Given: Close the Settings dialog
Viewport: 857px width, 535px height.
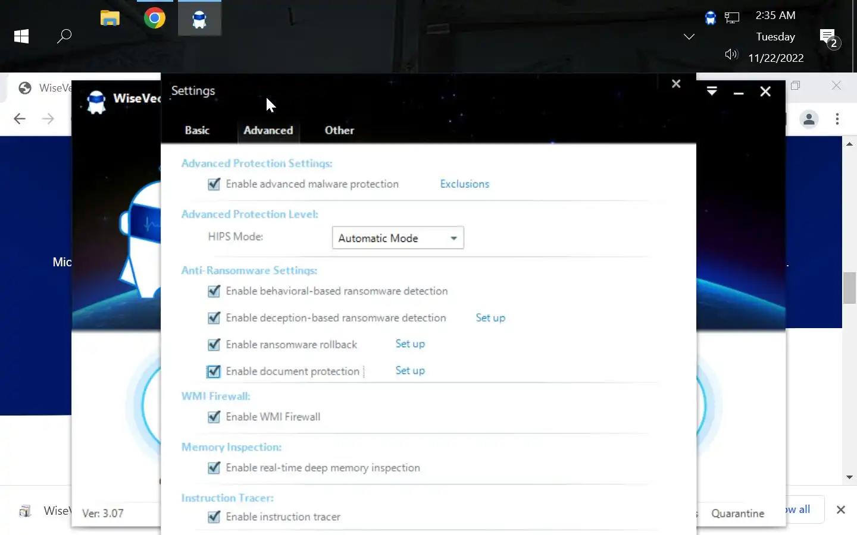Looking at the screenshot, I should (x=676, y=84).
